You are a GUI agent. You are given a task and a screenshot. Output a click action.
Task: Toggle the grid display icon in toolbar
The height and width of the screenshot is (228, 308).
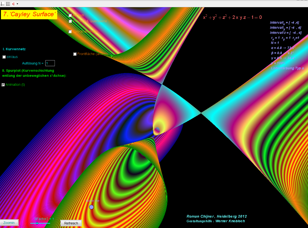(8, 4)
